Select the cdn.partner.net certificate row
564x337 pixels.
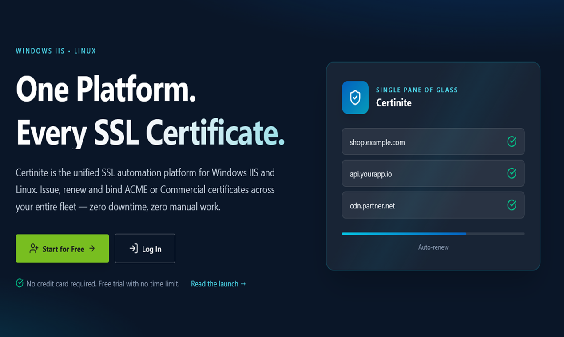click(x=433, y=205)
